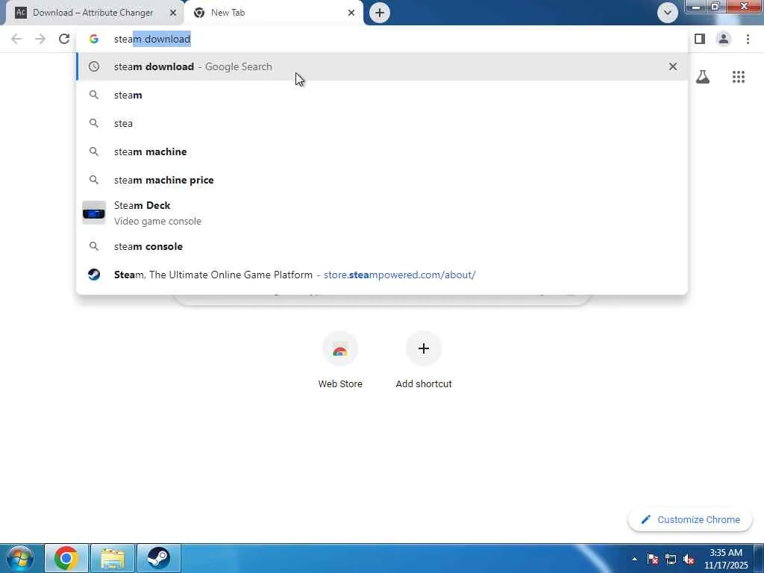
Task: Select the steam download Google Search suggestion
Action: (382, 66)
